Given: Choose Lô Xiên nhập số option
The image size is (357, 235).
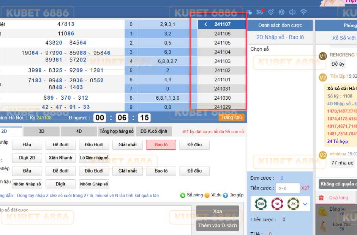Looking at the screenshot, I should click(x=94, y=158).
